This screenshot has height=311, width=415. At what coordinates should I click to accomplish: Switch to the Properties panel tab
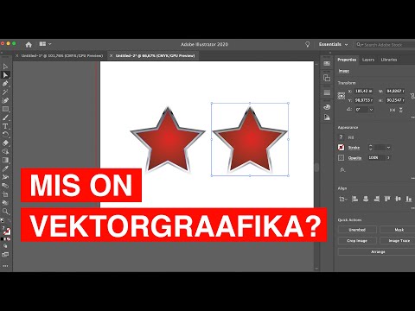pyautogui.click(x=347, y=60)
